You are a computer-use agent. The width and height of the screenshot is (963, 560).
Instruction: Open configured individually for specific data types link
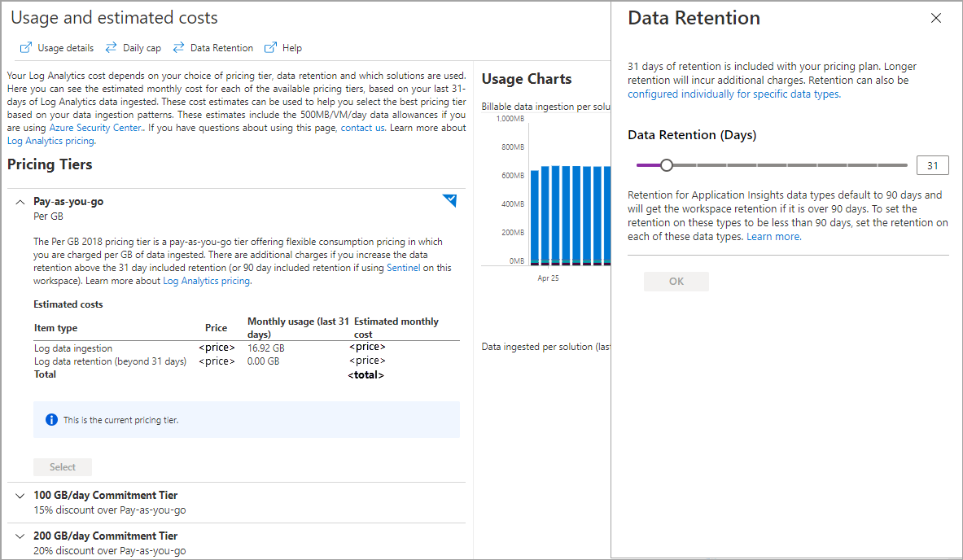click(x=733, y=94)
